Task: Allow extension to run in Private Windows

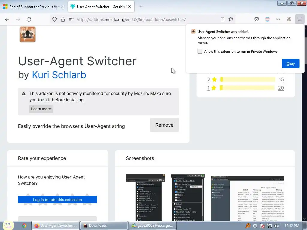Action: (200, 51)
